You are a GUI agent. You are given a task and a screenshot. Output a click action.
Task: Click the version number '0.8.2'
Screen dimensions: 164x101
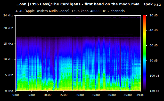[157, 5]
